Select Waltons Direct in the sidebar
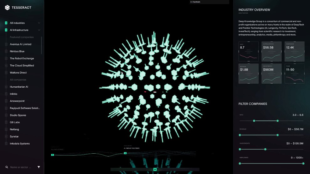Image resolution: width=310 pixels, height=174 pixels. click(18, 73)
